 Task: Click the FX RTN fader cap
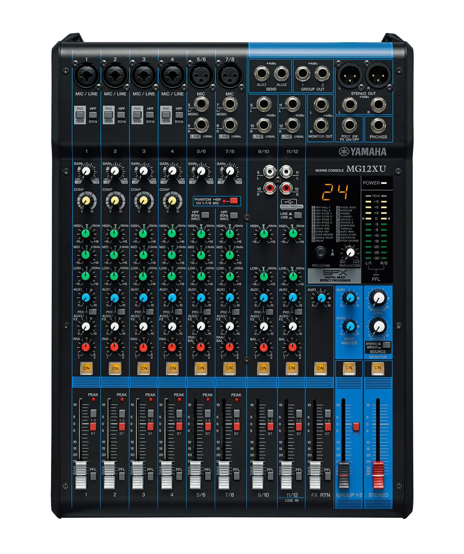point(315,475)
